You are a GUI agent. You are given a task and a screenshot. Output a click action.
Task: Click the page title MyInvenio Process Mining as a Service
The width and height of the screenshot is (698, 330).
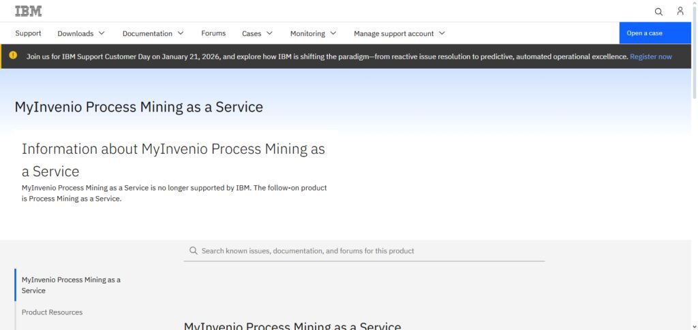click(x=139, y=107)
